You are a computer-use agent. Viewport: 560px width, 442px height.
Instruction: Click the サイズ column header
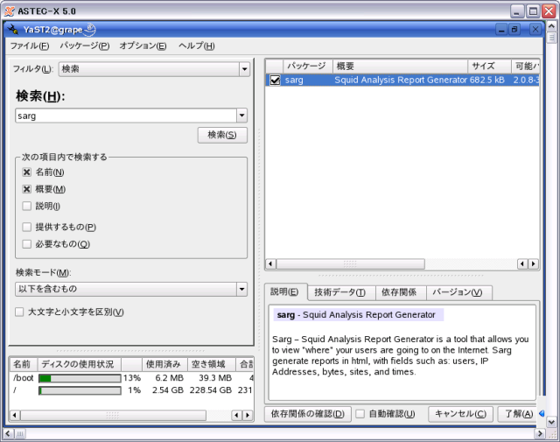pyautogui.click(x=483, y=66)
